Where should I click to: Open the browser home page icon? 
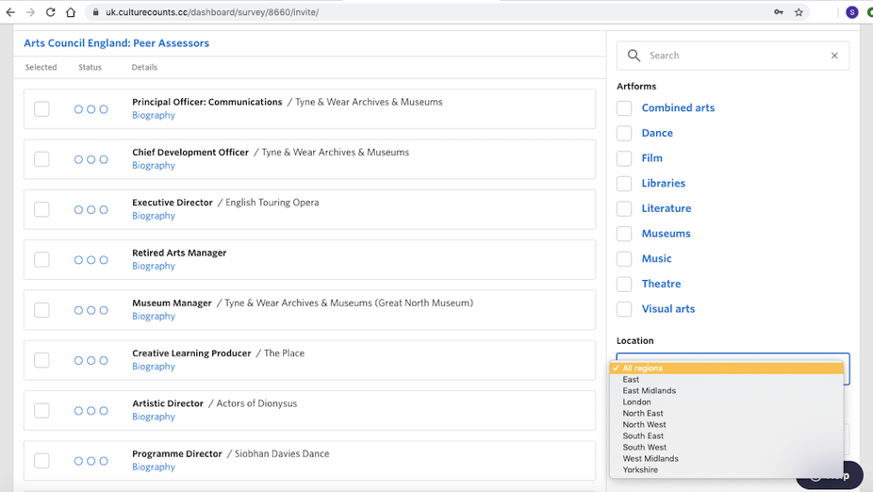70,12
